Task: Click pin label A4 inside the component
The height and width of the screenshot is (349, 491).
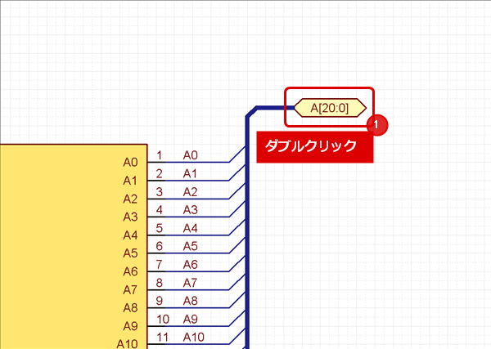Action: point(130,235)
